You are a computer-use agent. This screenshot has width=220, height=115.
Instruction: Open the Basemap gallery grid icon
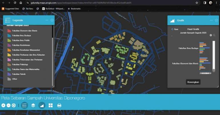point(51,105)
